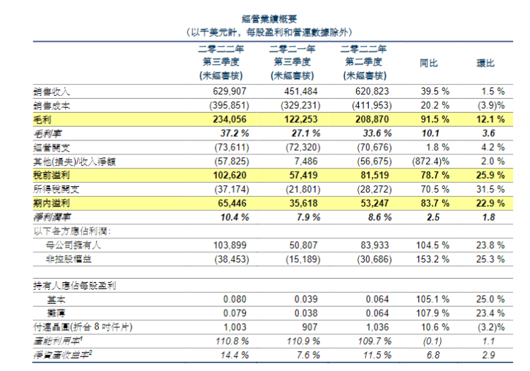Click the 持有人應佔每股盈利 heading
Viewport: 530px width, 371px height.
(74, 286)
